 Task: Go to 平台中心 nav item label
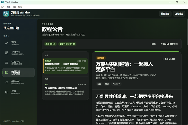point(16,52)
